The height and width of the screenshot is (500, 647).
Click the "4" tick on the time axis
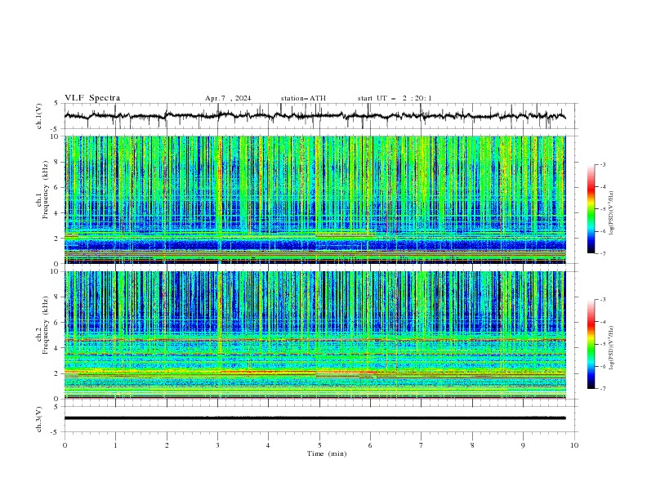268,445
